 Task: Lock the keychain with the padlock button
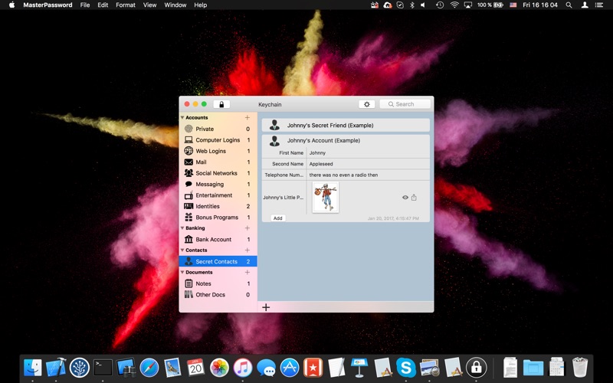point(221,104)
